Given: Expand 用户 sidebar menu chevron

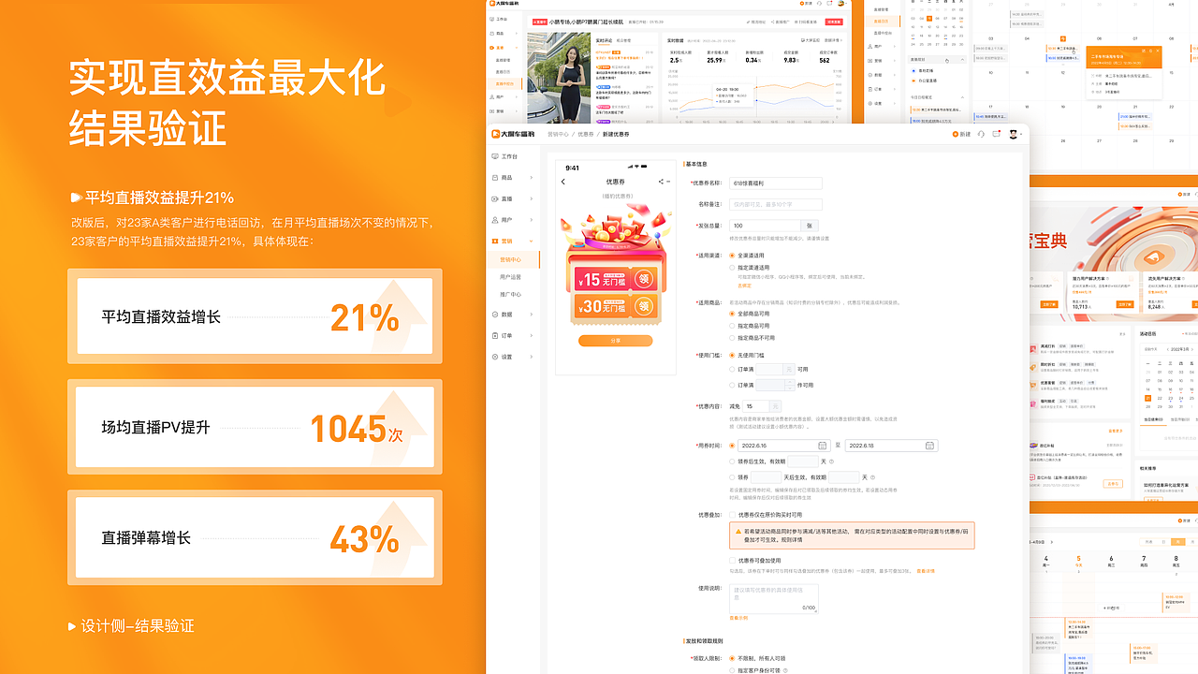Looking at the screenshot, I should click(x=532, y=219).
